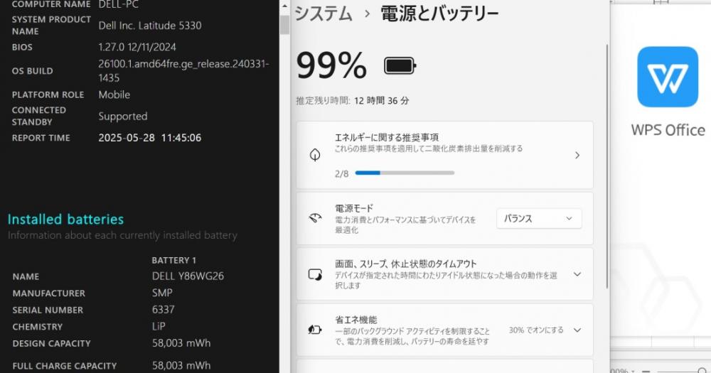
Task: Click the BIOS value 1.27.0 12/11/2024
Action: tap(137, 47)
